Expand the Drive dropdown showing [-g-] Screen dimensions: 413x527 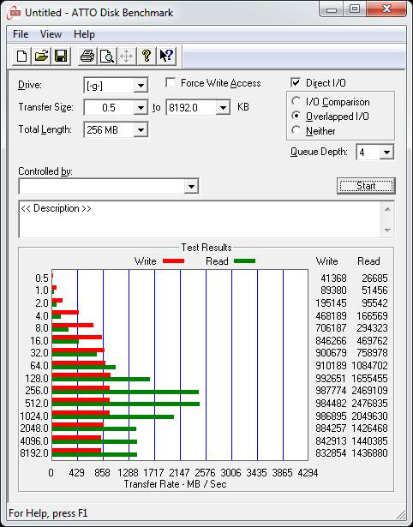[141, 86]
